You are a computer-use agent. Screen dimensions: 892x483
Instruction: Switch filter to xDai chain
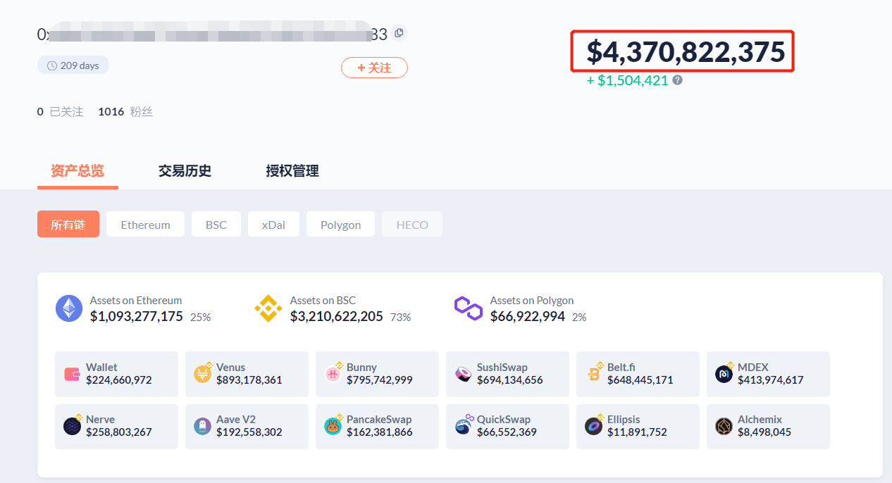click(x=273, y=224)
